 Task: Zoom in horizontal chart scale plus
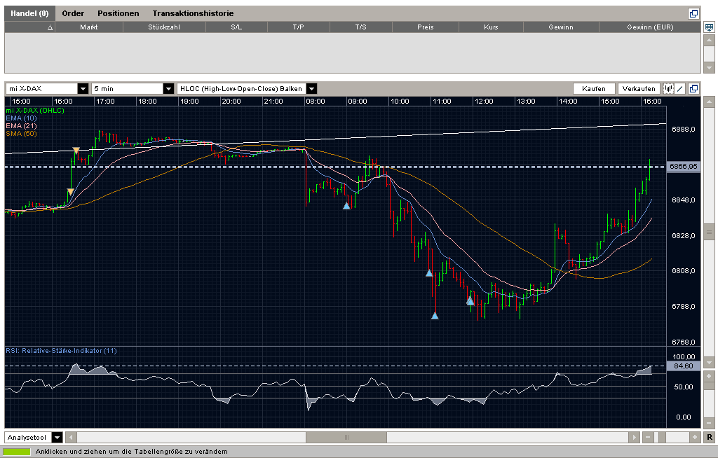pos(695,438)
